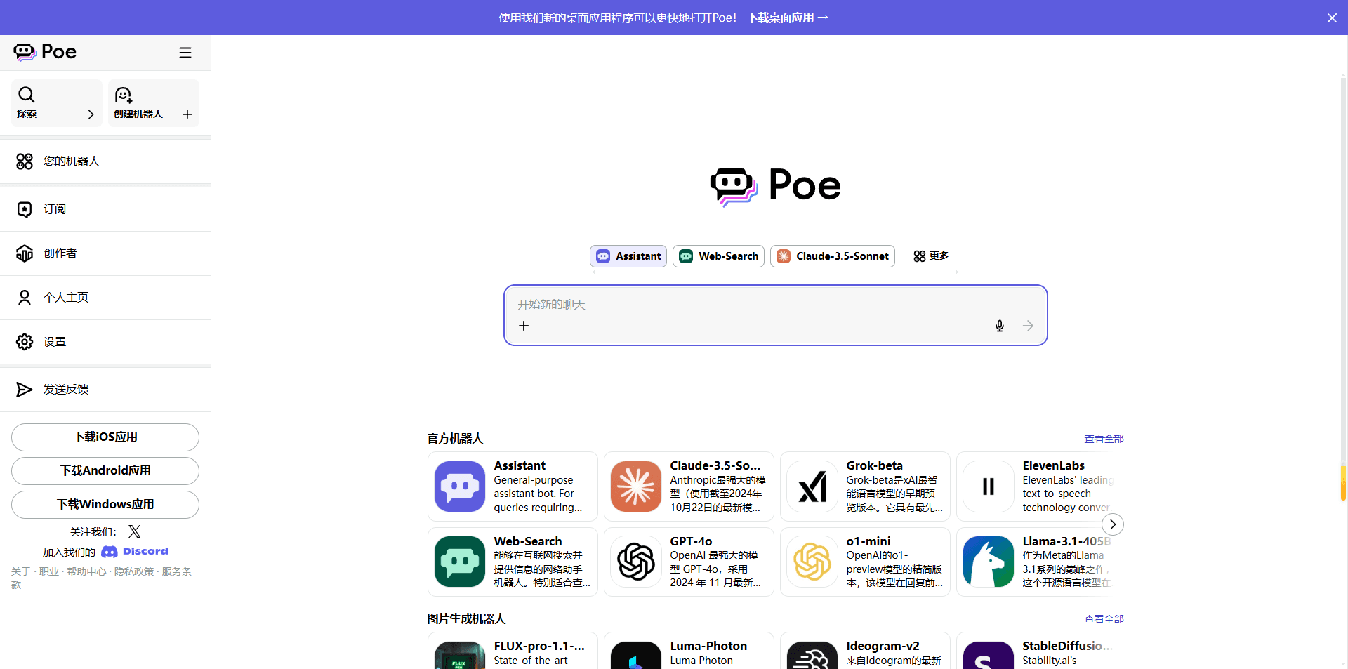Click 查看全部 for 图片生成机器人
The image size is (1348, 669).
(x=1104, y=619)
